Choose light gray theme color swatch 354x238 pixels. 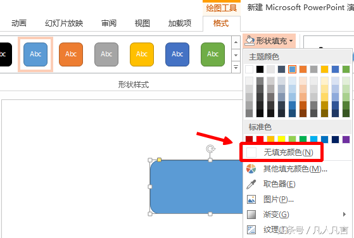pos(270,69)
